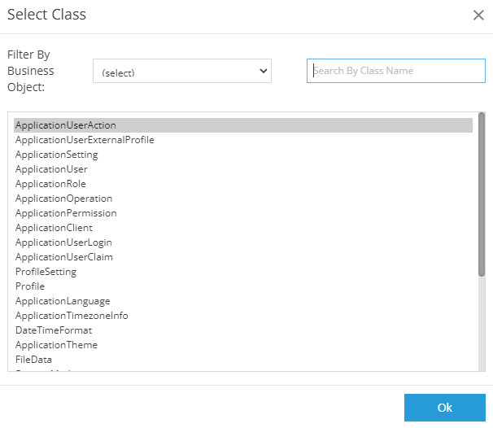Pick the ApplicationClient class
This screenshot has width=493, height=428.
tap(54, 228)
